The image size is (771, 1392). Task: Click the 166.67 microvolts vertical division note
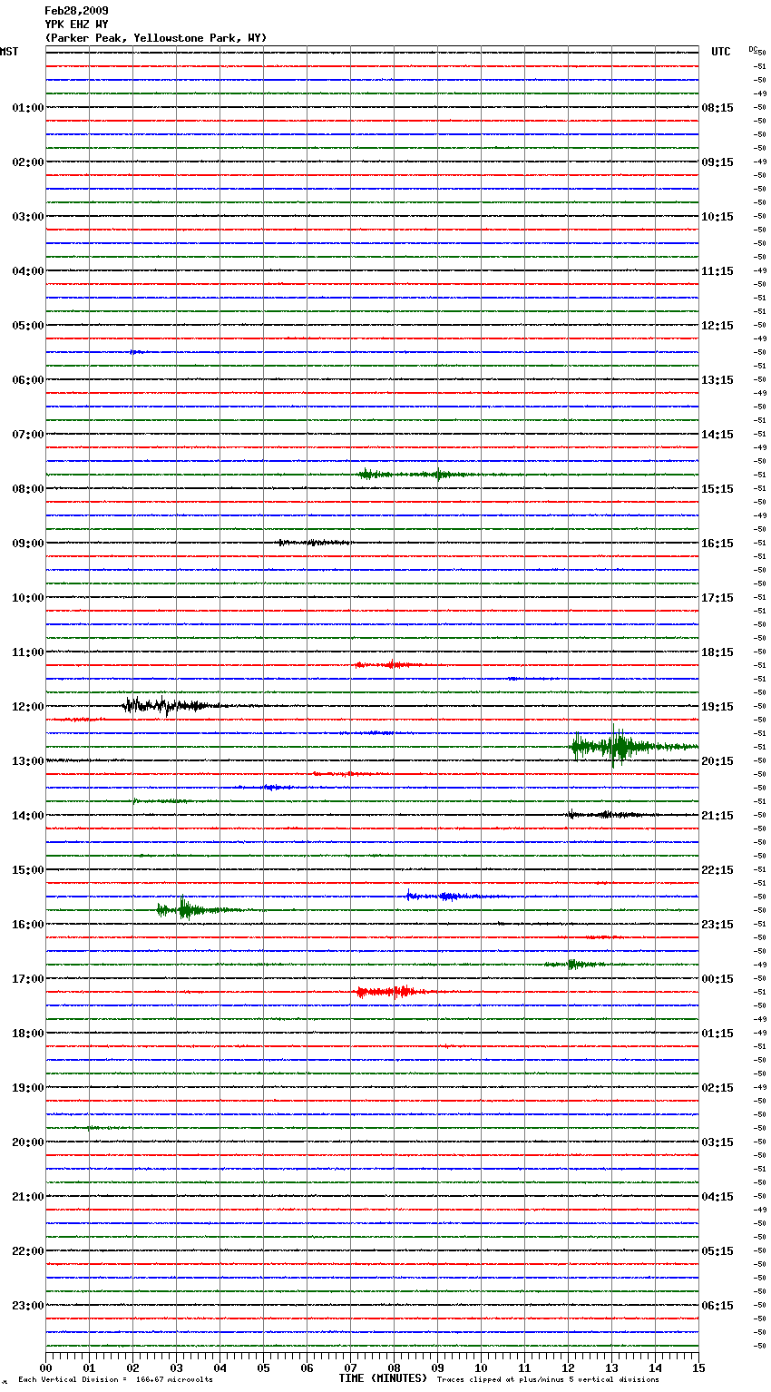point(115,1380)
